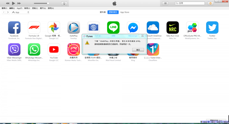The width and height of the screenshot is (229, 124).
Task: Click the Nike Run Club icon
Action: tap(173, 27)
